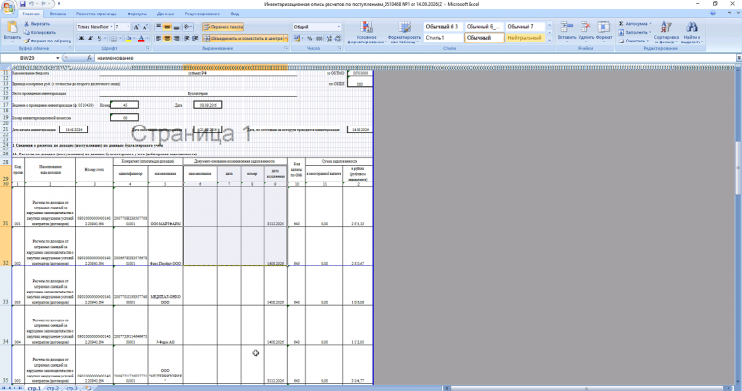Open the Name Box dropdown arrow
The height and width of the screenshot is (391, 742).
(x=58, y=58)
